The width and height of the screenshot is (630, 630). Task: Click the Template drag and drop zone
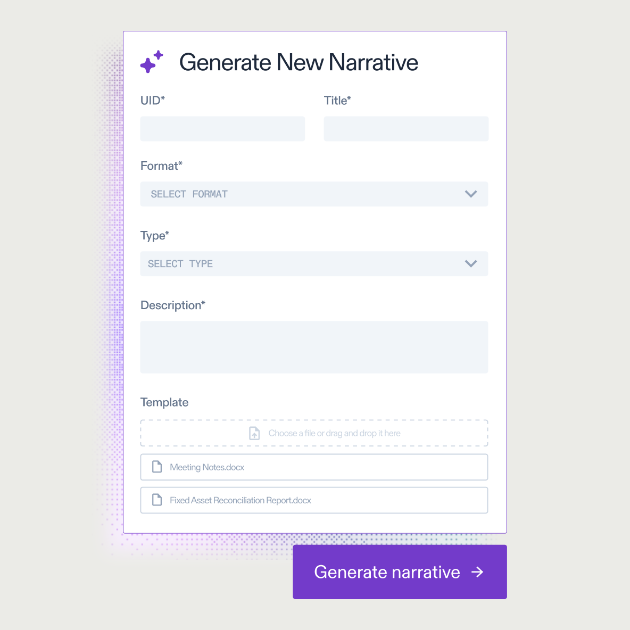point(314,433)
